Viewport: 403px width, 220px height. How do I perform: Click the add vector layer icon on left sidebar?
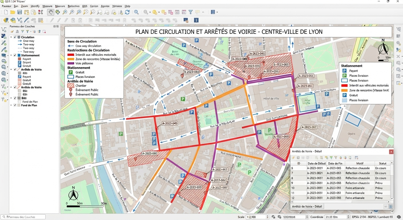pyautogui.click(x=4, y=29)
